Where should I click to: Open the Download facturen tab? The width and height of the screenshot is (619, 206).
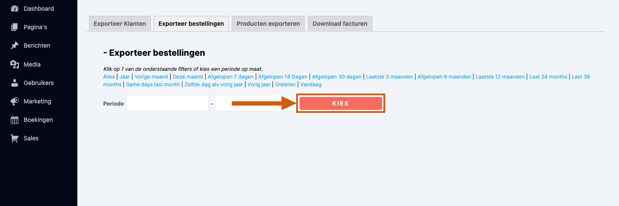(340, 24)
